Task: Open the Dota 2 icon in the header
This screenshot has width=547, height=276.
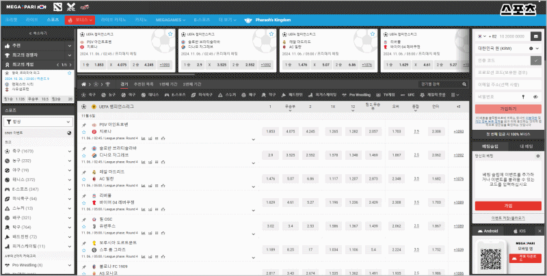Action: (58, 7)
